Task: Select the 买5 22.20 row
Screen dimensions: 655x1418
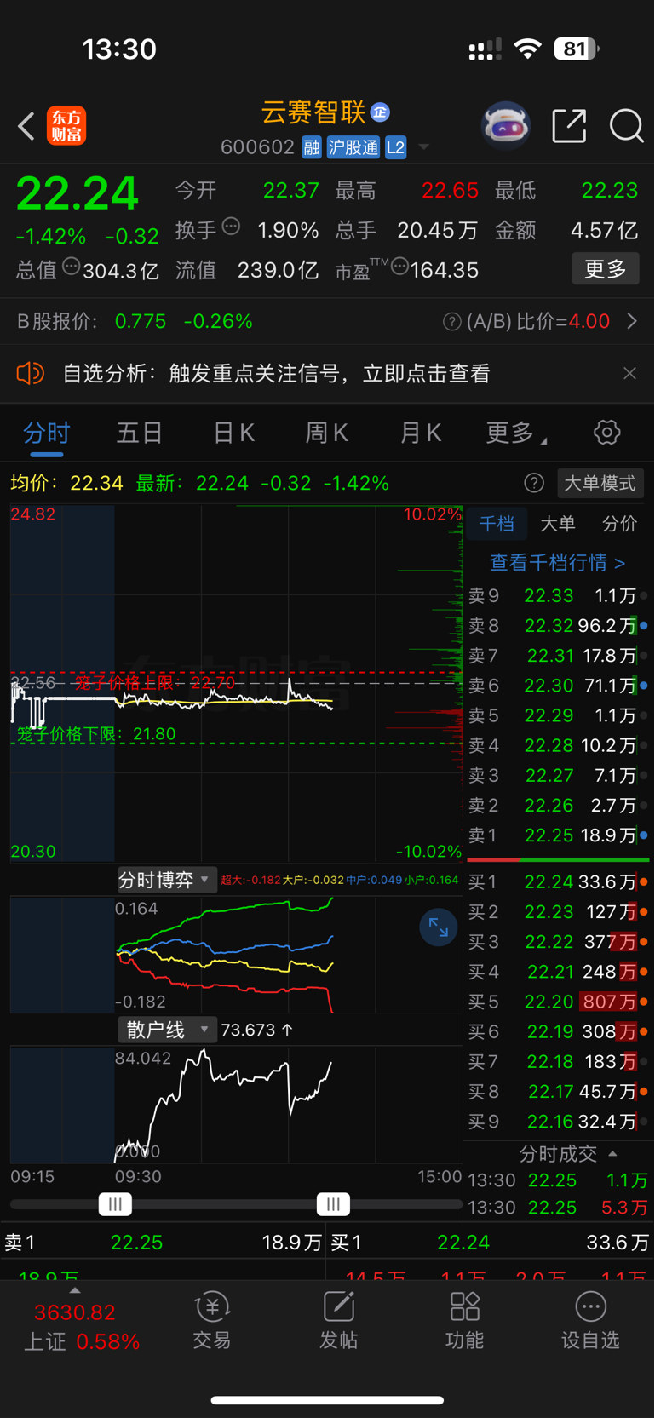Action: (x=558, y=1002)
